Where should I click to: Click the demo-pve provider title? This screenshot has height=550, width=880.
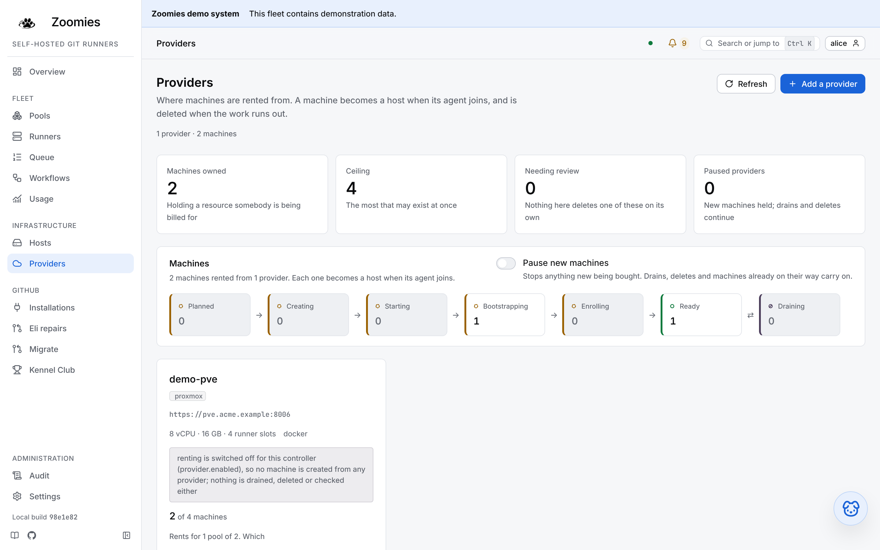(193, 379)
